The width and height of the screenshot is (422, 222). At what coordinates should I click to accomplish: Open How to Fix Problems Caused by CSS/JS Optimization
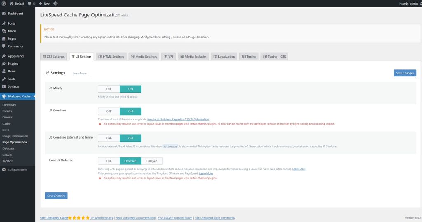[178, 120]
